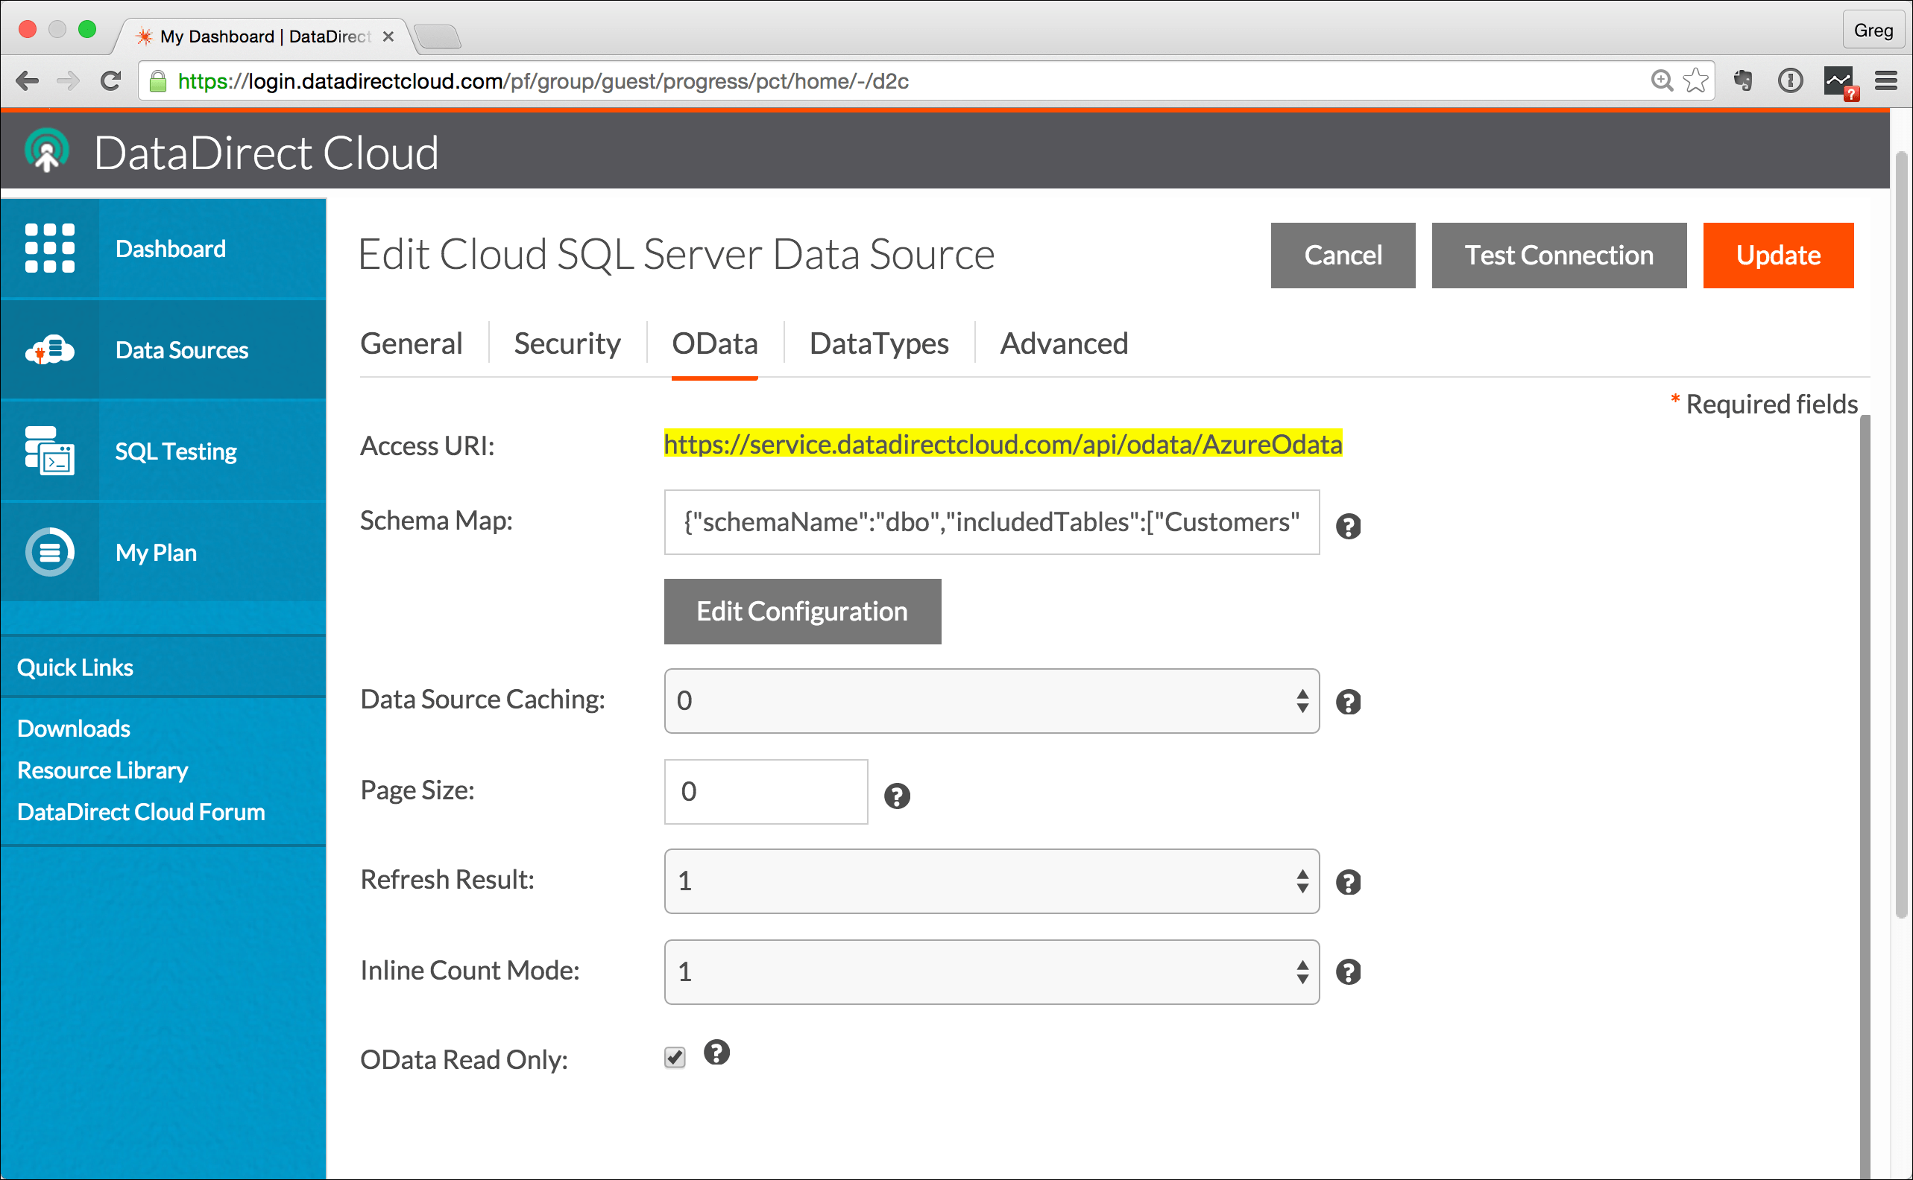1913x1180 pixels.
Task: Reload the page with refresh icon
Action: pos(111,81)
